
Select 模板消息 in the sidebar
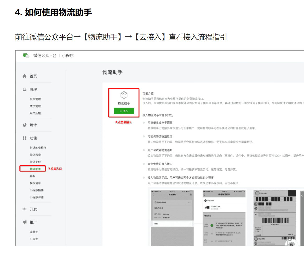pos(35,183)
